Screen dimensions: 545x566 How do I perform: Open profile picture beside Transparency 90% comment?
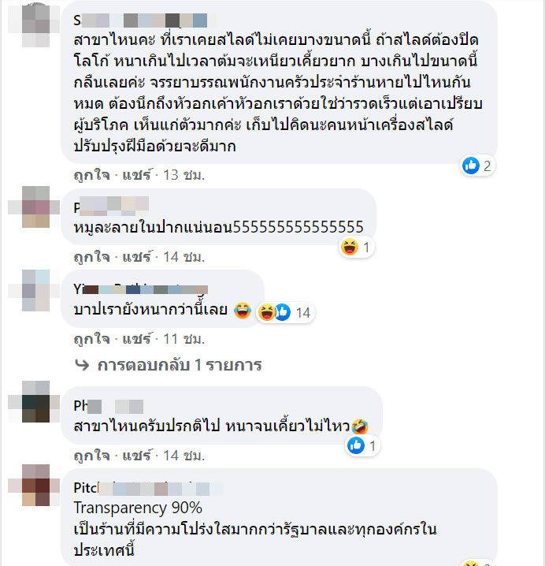click(x=35, y=485)
